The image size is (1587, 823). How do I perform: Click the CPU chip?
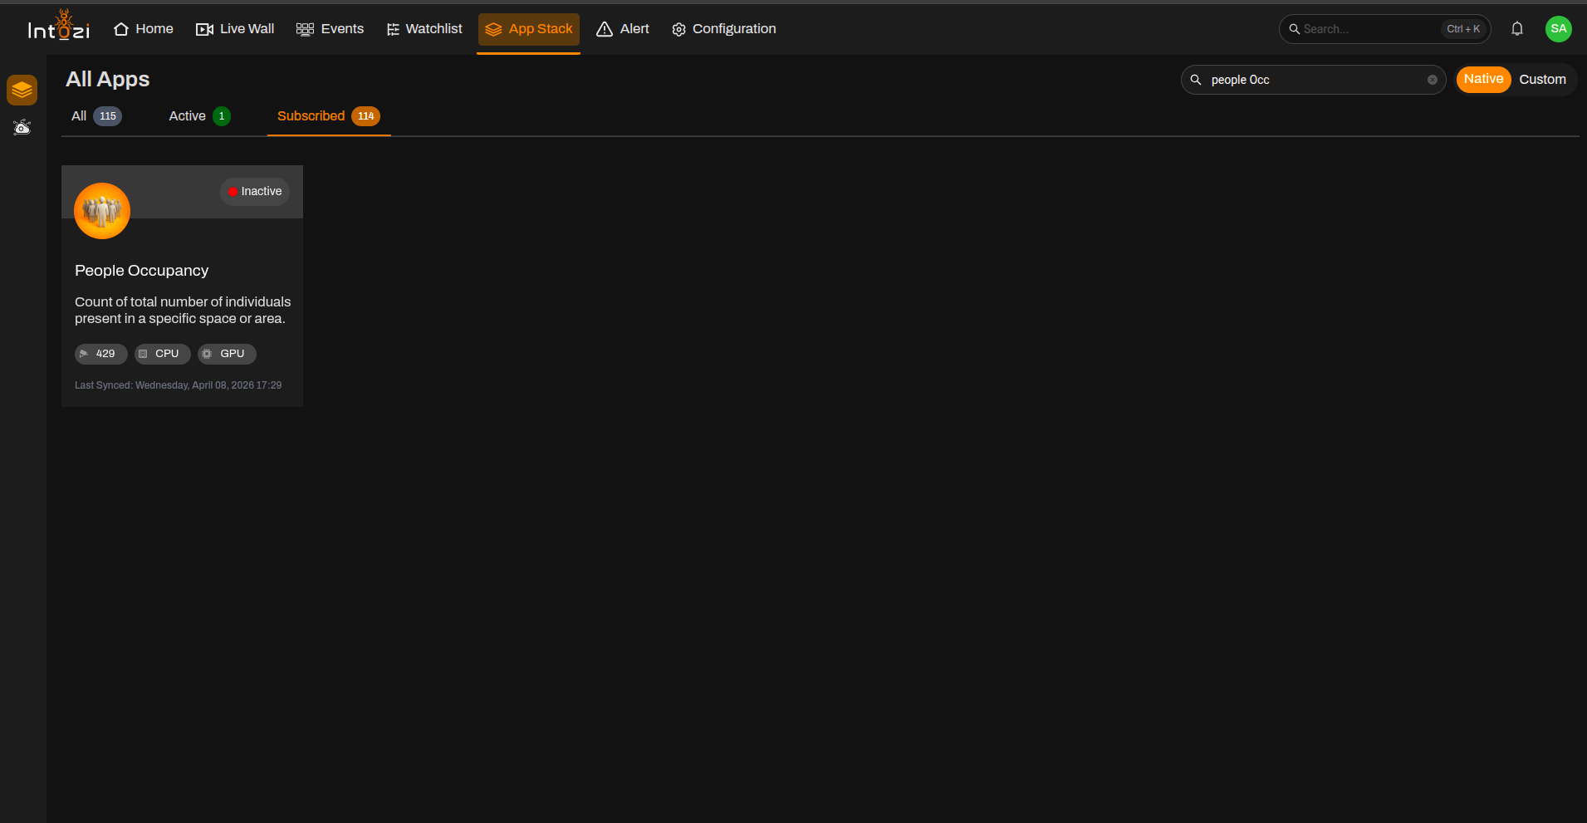pyautogui.click(x=163, y=354)
